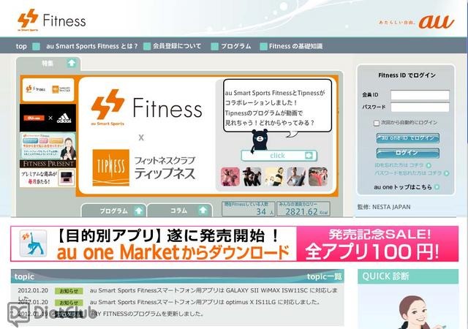Open パスワードを忘れた方は コチラ link

pos(412,173)
